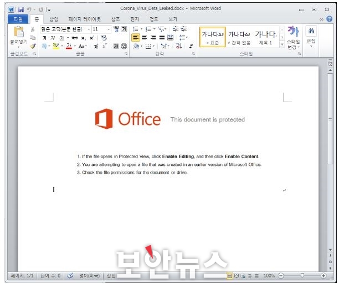Expand the Bullets list dropdown

[141, 29]
